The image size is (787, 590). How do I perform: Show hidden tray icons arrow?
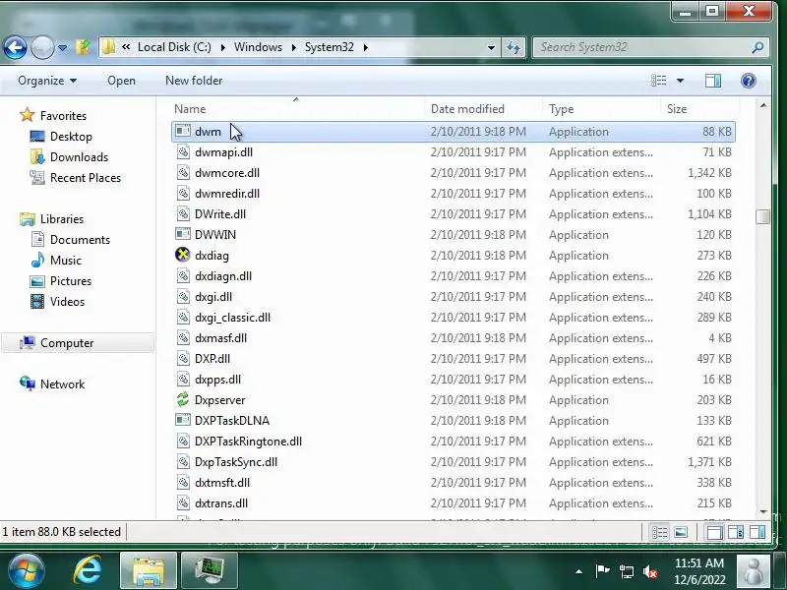point(578,571)
